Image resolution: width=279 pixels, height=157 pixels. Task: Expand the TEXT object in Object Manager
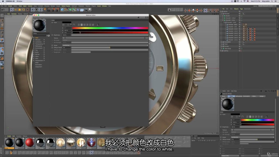pos(222,44)
